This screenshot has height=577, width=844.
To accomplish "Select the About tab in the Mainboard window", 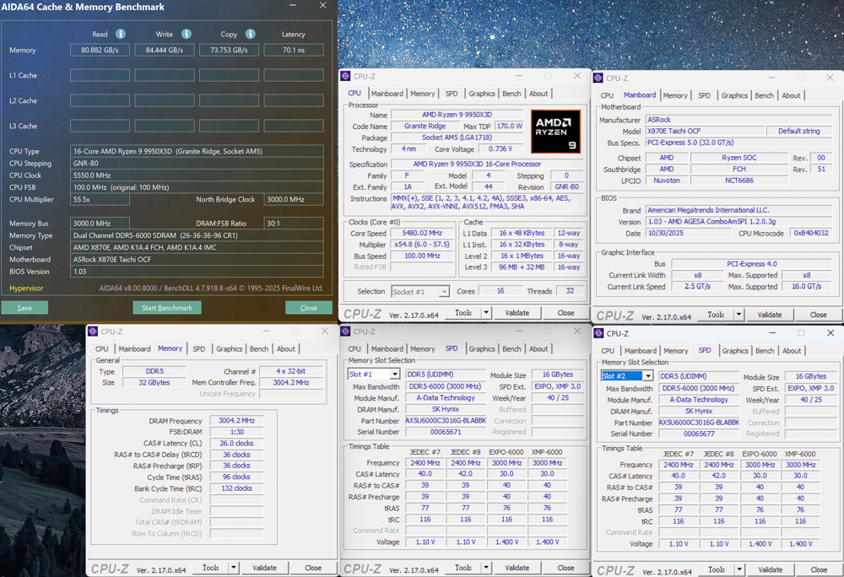I will coord(791,95).
